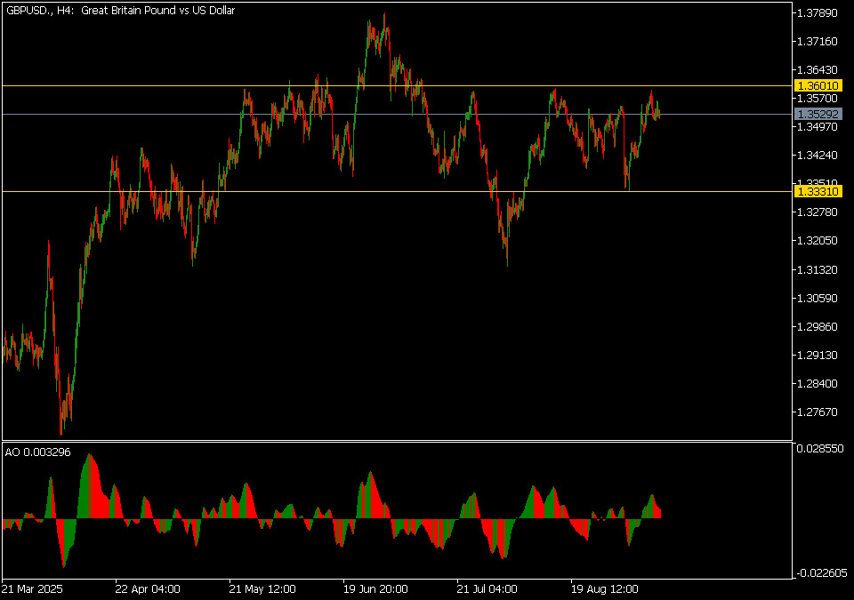
Task: Click the 1.32780 price axis label
Action: 817,212
